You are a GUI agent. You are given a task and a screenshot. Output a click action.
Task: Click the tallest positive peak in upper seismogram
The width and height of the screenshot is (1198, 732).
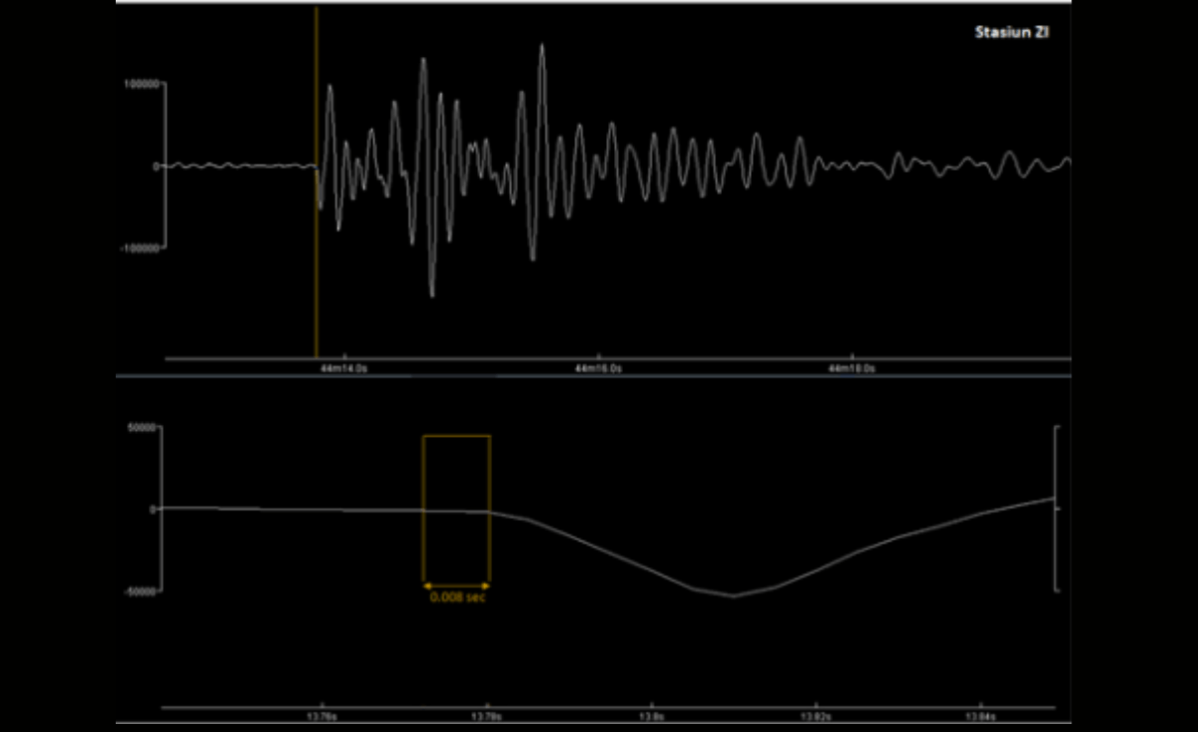542,46
